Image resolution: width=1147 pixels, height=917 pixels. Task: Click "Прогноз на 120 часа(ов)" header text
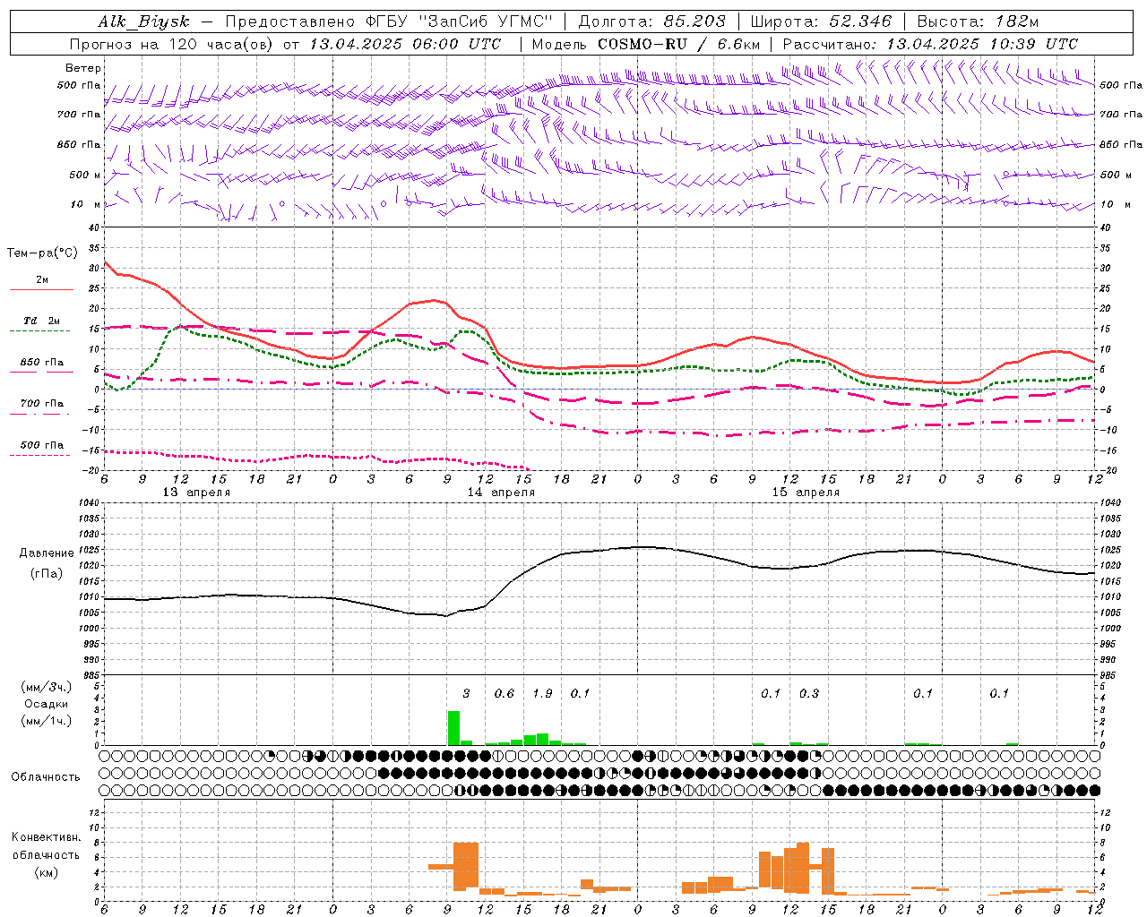(172, 44)
